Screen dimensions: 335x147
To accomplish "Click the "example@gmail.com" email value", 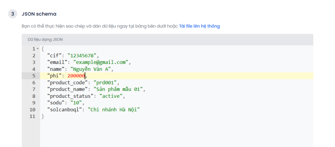I will coord(101,62).
